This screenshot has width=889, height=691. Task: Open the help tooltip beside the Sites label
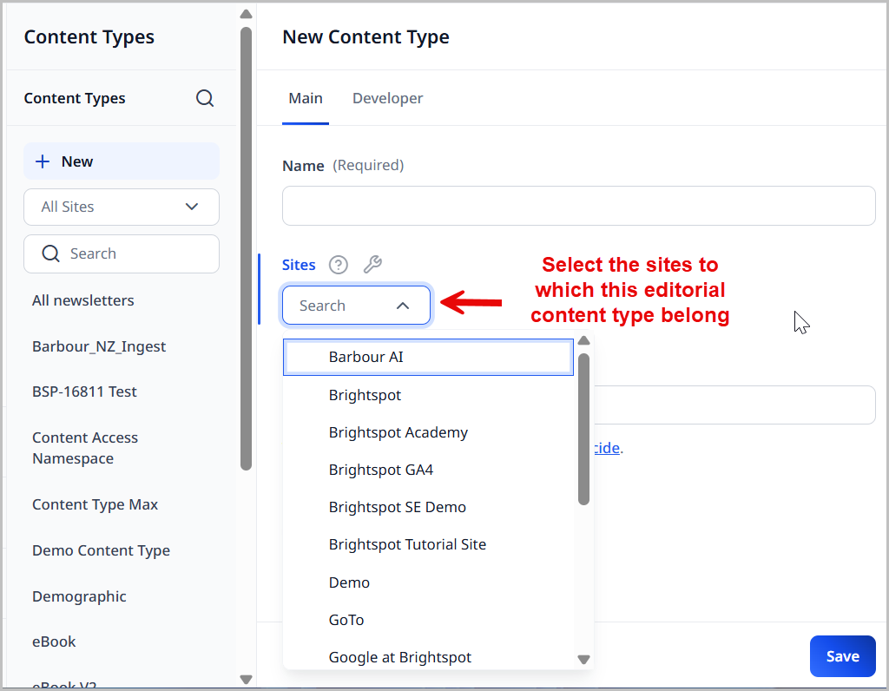click(338, 265)
